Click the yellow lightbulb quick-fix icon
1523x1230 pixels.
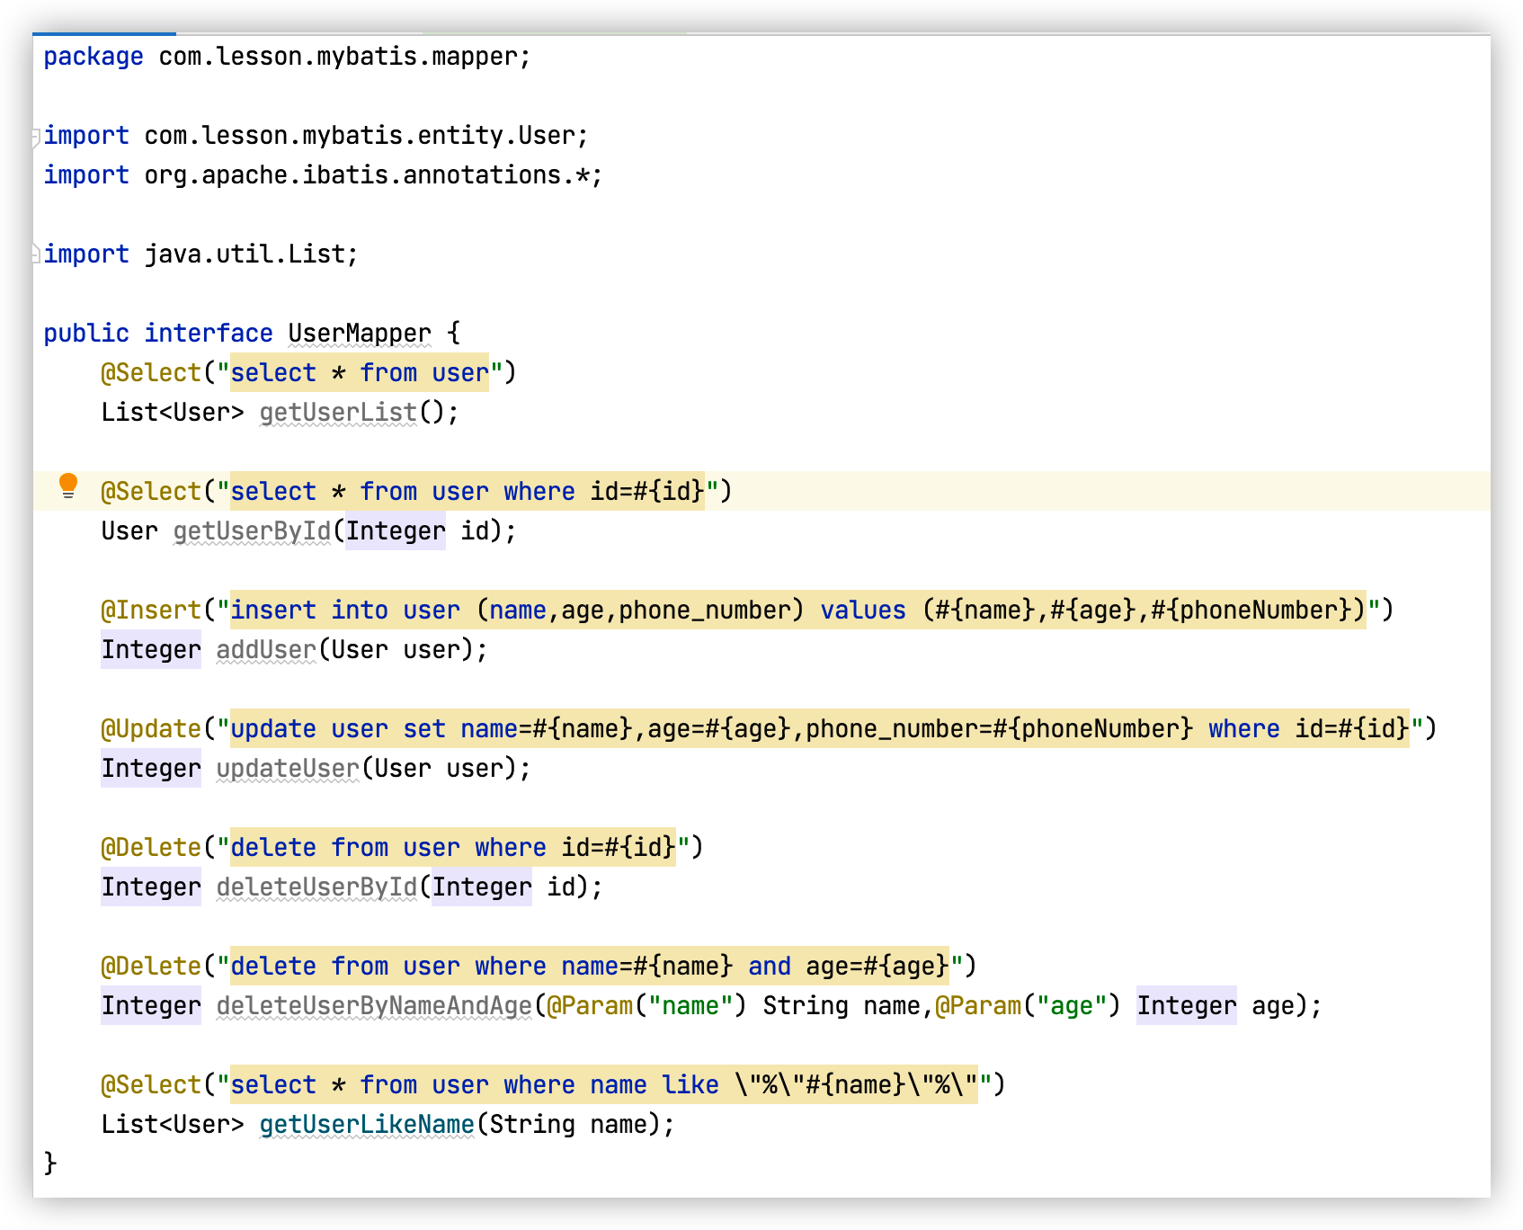(67, 486)
